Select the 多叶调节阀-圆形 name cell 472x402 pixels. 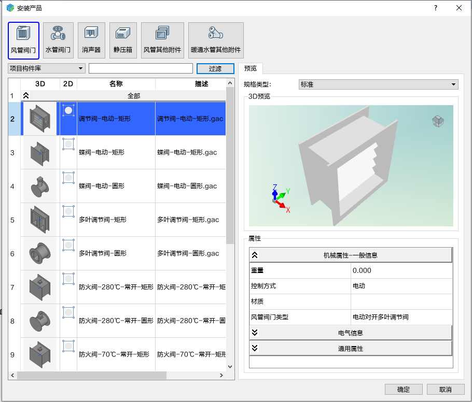click(116, 253)
